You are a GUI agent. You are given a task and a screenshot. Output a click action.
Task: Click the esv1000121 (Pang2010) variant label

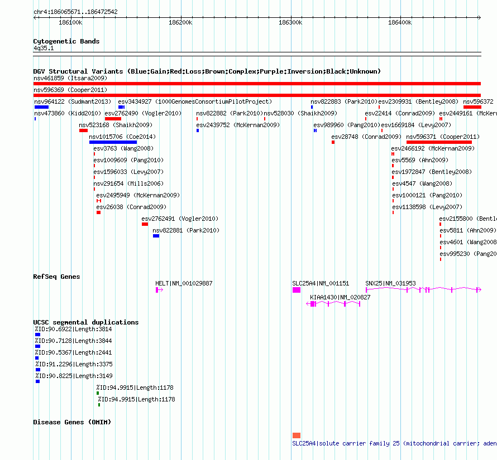click(427, 195)
